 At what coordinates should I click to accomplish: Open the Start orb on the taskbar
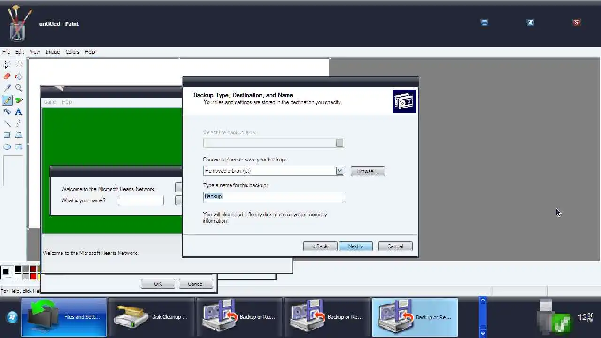pyautogui.click(x=12, y=317)
